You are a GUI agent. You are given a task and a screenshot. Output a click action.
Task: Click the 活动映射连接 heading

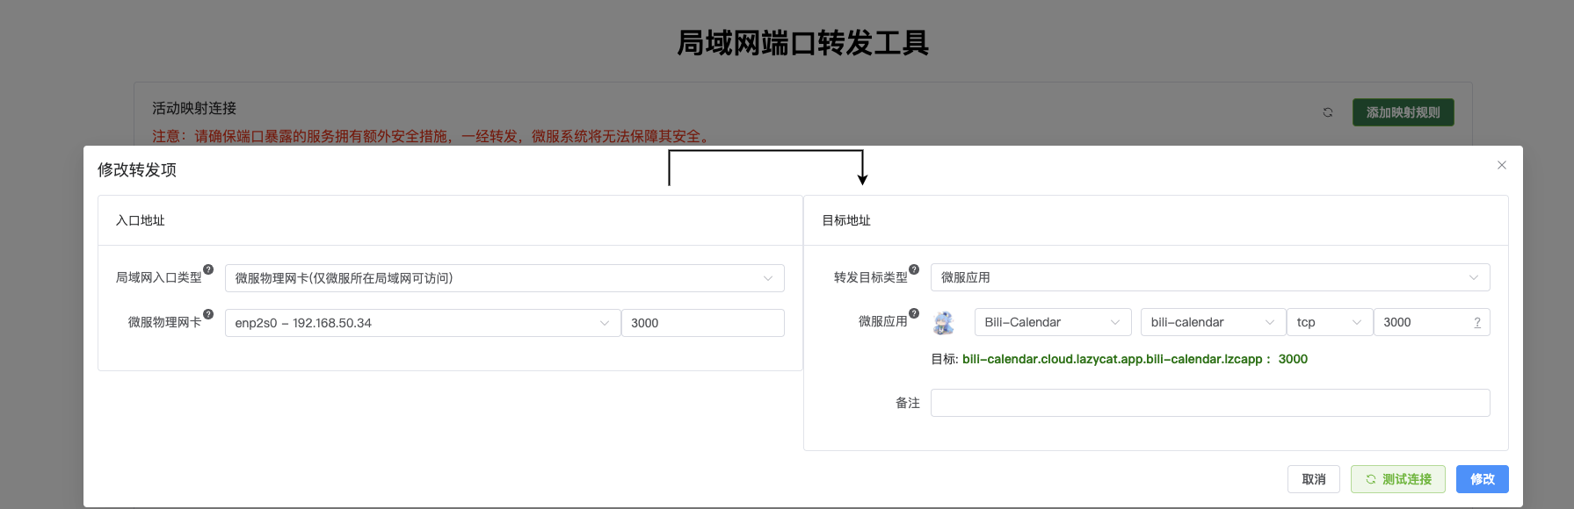click(194, 108)
